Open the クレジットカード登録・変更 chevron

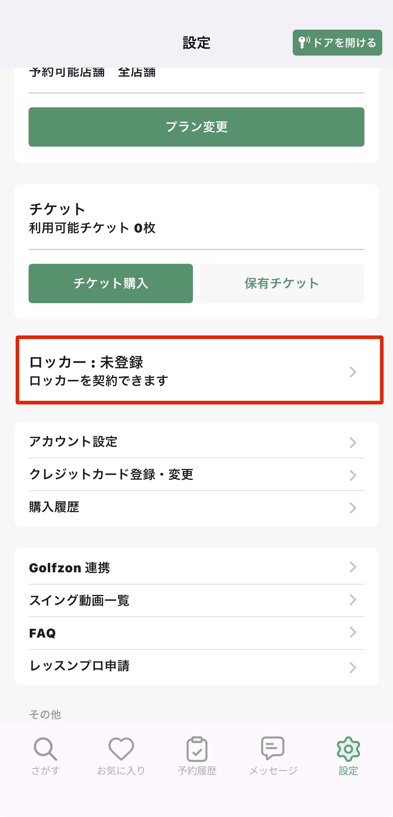tap(353, 475)
